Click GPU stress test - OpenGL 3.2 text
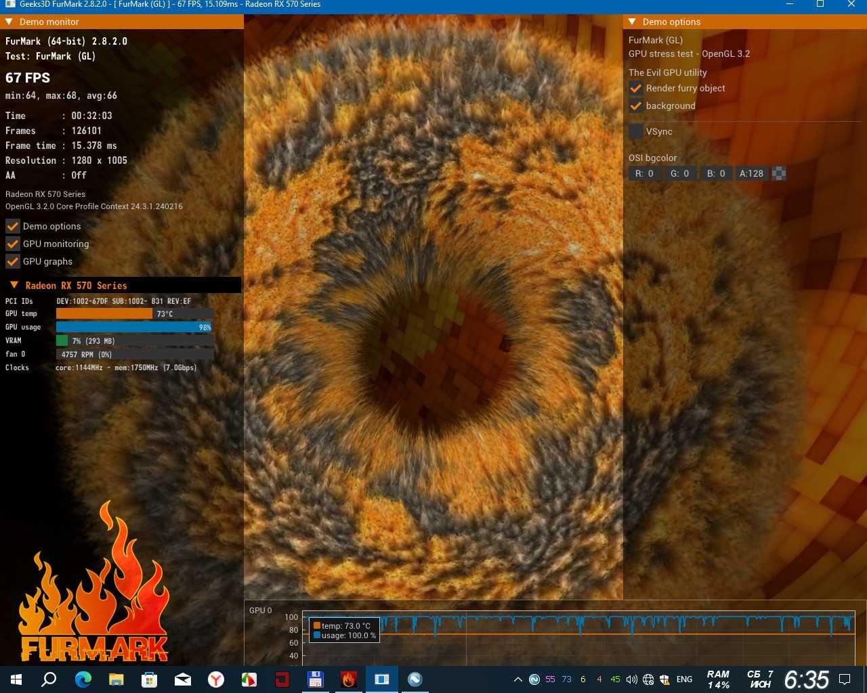The width and height of the screenshot is (867, 693). coord(689,53)
